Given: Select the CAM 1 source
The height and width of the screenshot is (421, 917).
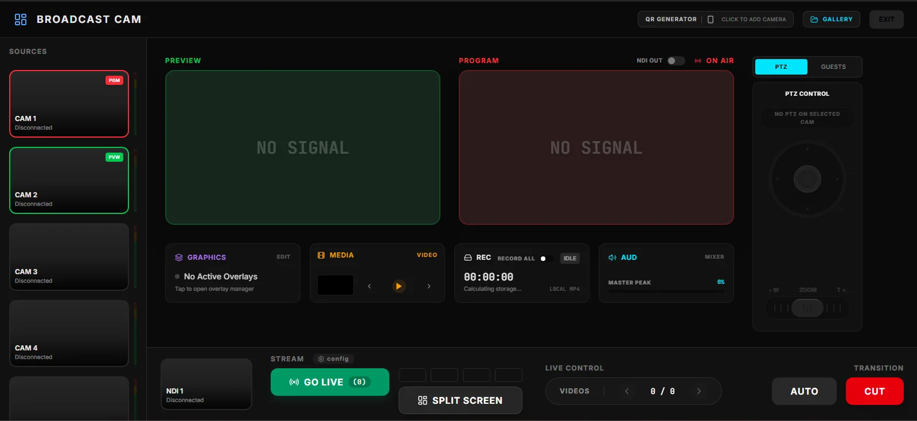Looking at the screenshot, I should pyautogui.click(x=69, y=104).
